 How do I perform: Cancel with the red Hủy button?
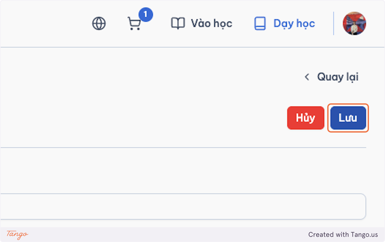pos(306,118)
